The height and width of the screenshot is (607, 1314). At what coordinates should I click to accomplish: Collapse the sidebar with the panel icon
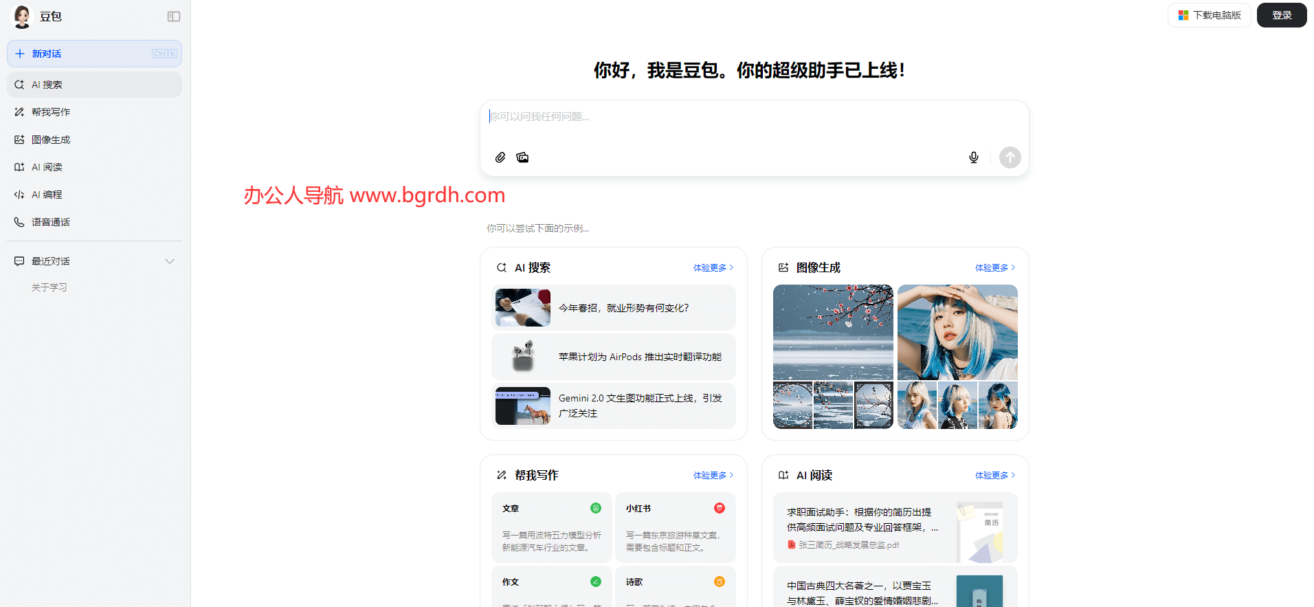coord(174,16)
